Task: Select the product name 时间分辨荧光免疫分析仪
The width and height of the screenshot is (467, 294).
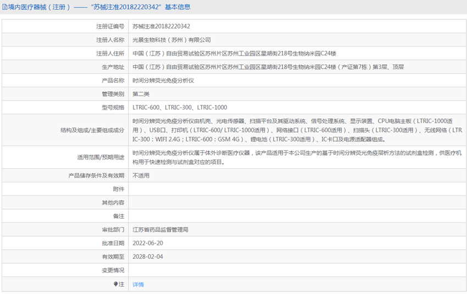Action: (x=163, y=80)
